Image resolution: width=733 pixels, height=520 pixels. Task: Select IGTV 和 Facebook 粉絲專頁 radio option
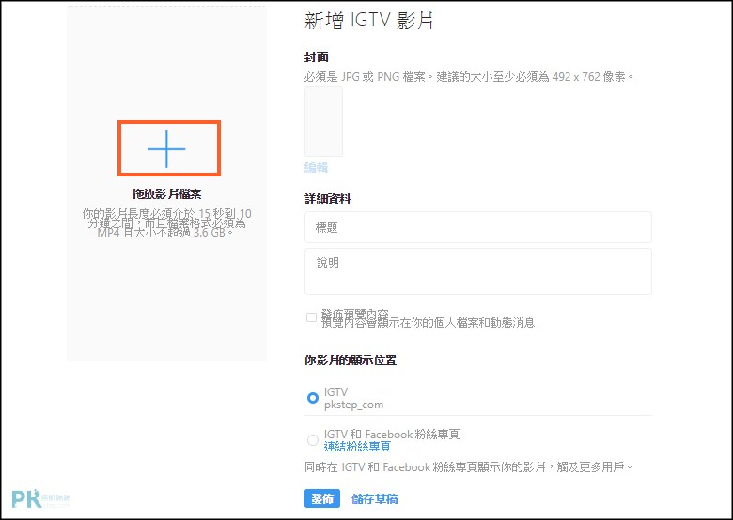pyautogui.click(x=313, y=440)
